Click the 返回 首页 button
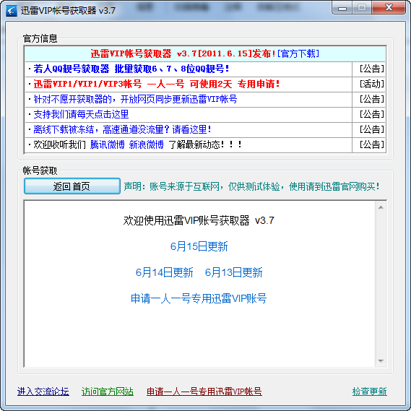 [72, 186]
